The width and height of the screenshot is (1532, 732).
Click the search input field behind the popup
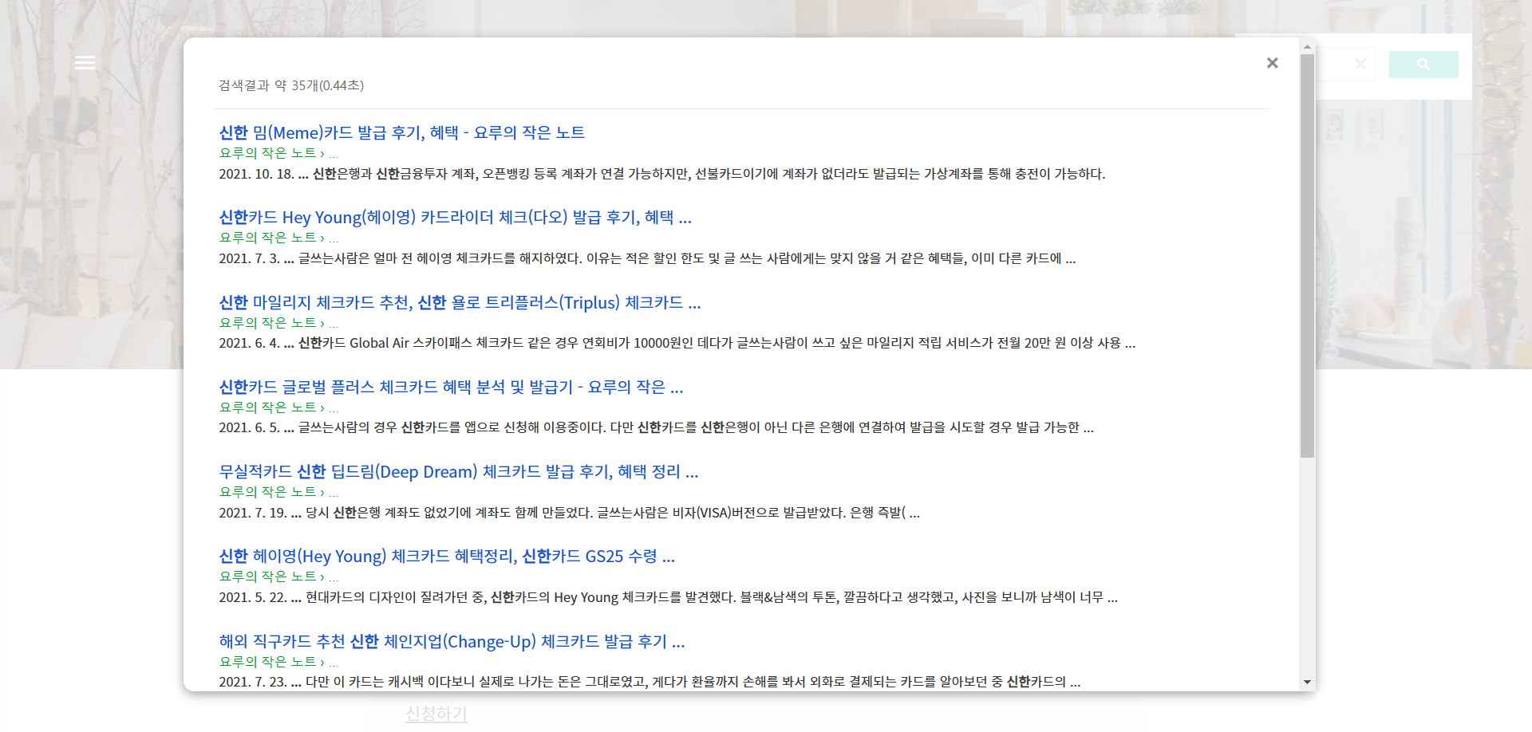[x=1345, y=65]
